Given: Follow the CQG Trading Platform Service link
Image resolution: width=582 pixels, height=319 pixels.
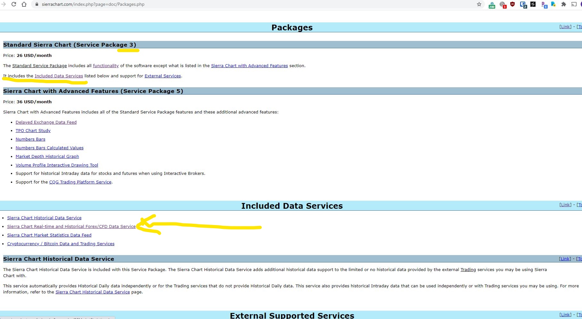Looking at the screenshot, I should [80, 182].
